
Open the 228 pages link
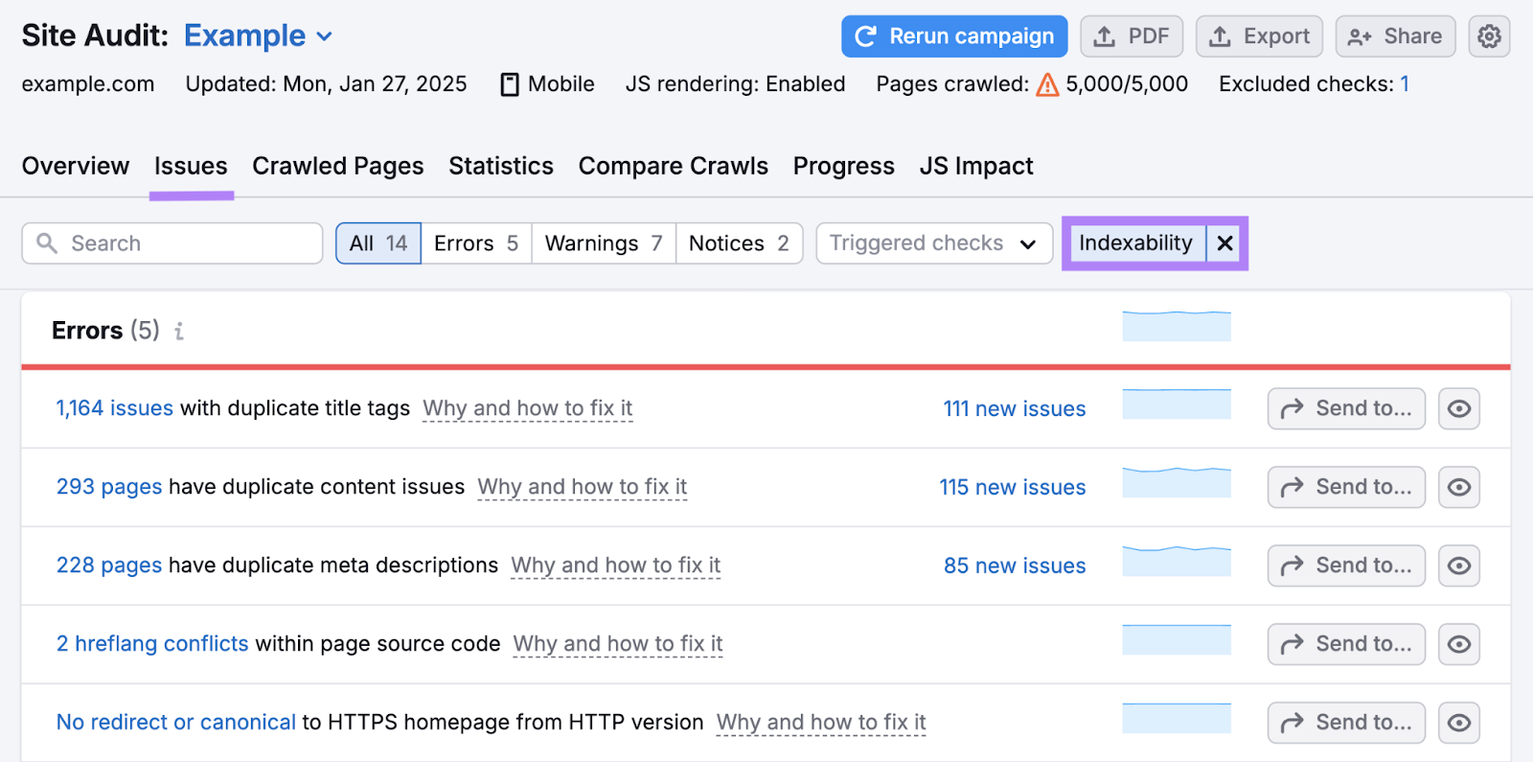pos(109,566)
